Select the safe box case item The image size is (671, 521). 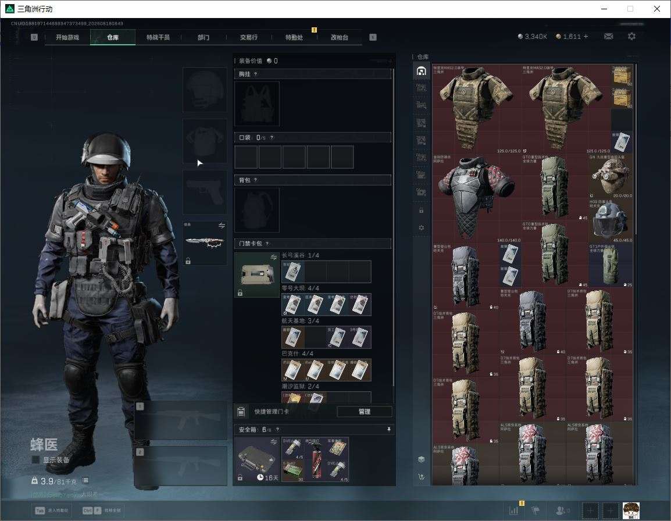pos(257,459)
